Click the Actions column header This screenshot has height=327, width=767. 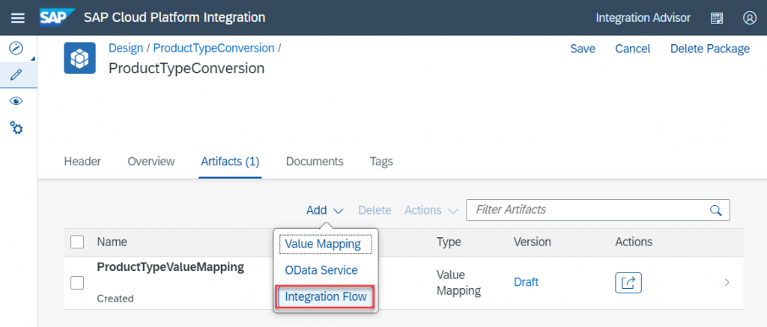click(634, 242)
